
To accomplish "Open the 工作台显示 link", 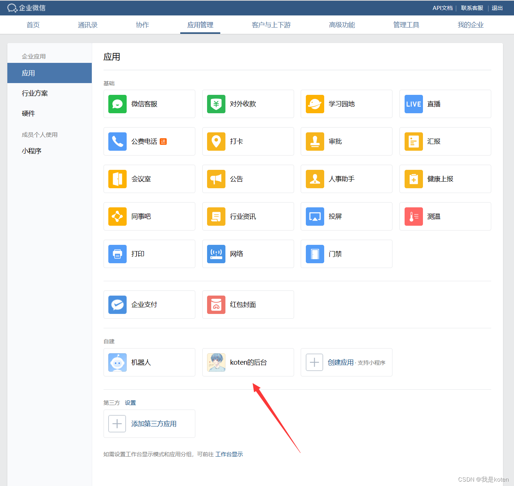I will click(x=229, y=454).
